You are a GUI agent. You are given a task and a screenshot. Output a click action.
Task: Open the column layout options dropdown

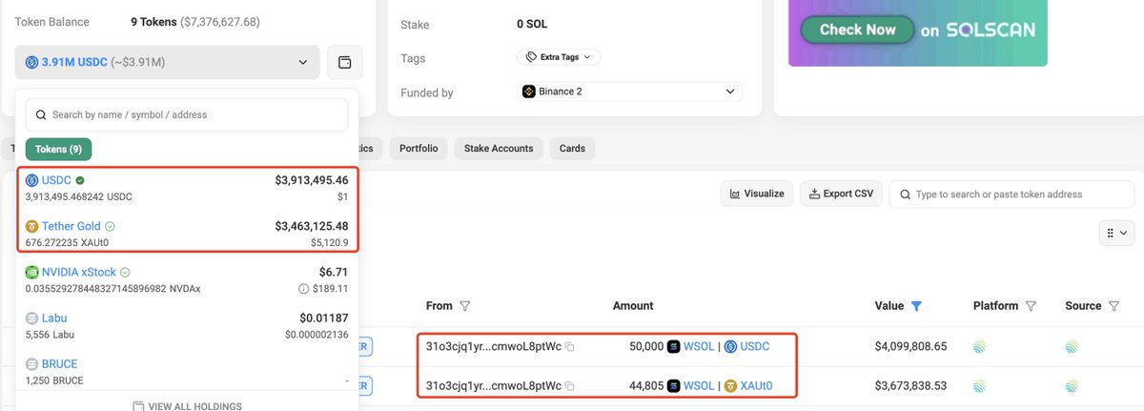1114,233
